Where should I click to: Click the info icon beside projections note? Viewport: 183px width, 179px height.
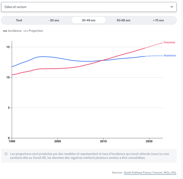coord(6,154)
